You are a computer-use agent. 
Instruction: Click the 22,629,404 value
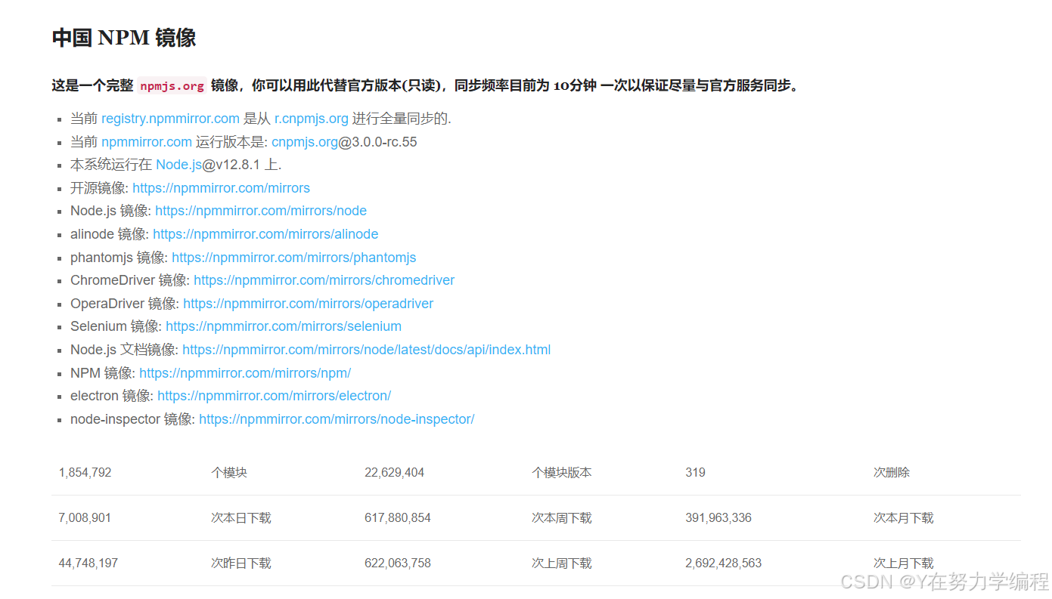(394, 473)
